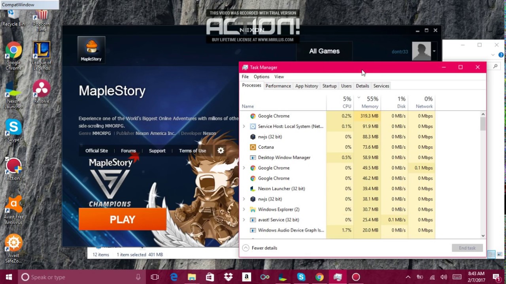Open Popcorn Time desktop shortcut
506x284 pixels.
(42, 21)
